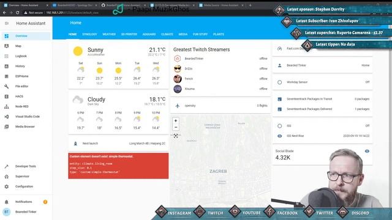This screenshot has width=392, height=220.
Task: Open File editor wrench icon
Action: pos(7,86)
